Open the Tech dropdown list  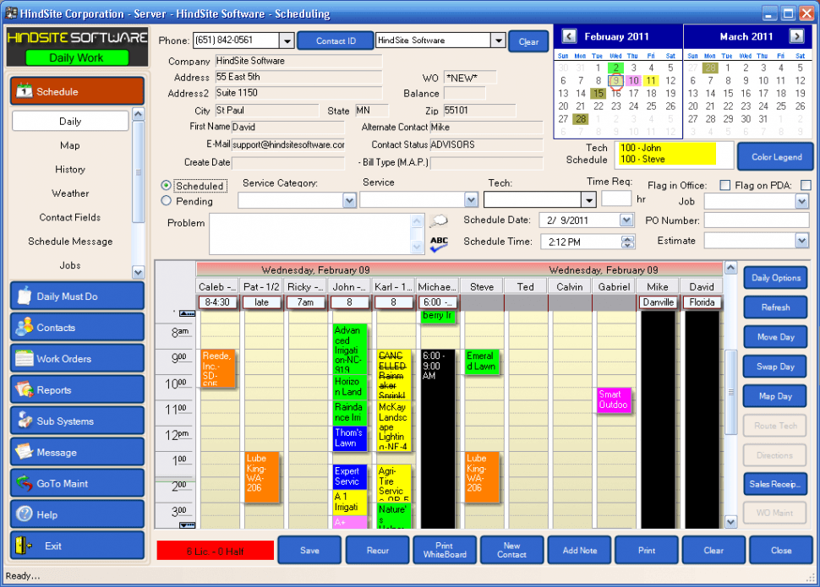589,199
